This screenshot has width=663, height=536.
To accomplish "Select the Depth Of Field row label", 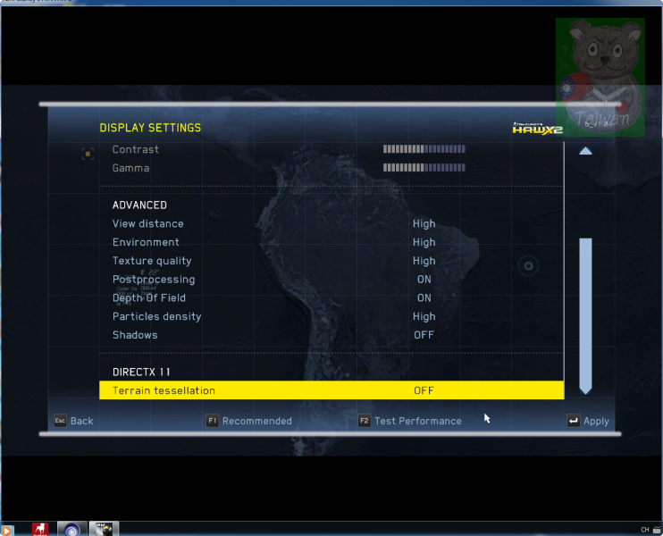I will click(x=149, y=298).
